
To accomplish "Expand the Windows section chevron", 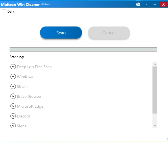I will tap(13, 77).
